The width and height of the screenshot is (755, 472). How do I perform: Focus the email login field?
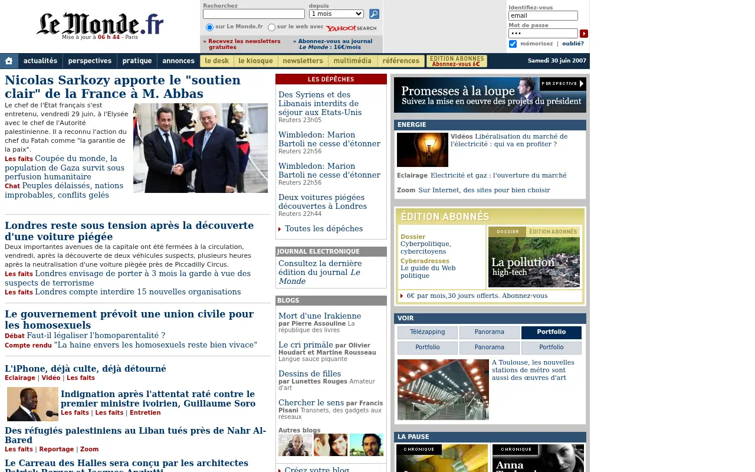pos(543,15)
